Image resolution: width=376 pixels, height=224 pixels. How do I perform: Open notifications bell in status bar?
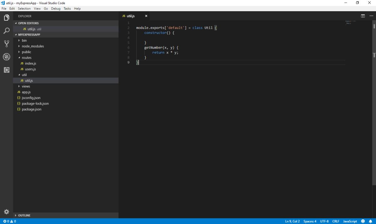(x=370, y=221)
